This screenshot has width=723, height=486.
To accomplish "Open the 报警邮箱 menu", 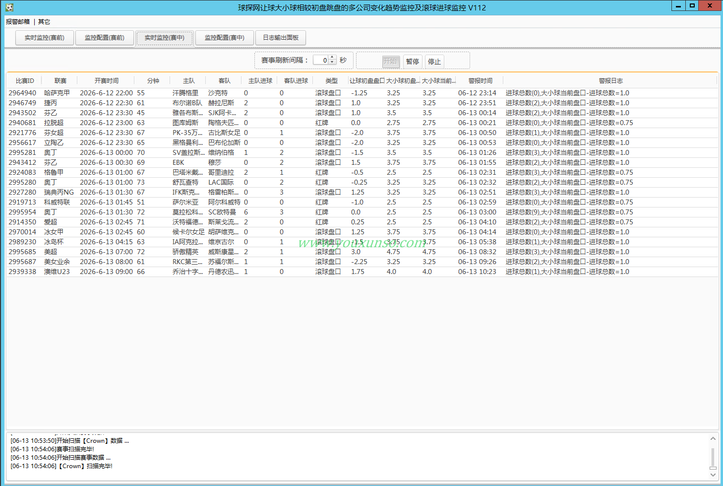I will 18,22.
